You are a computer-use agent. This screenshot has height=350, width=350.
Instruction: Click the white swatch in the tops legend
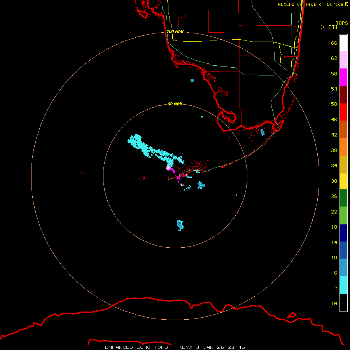click(343, 43)
